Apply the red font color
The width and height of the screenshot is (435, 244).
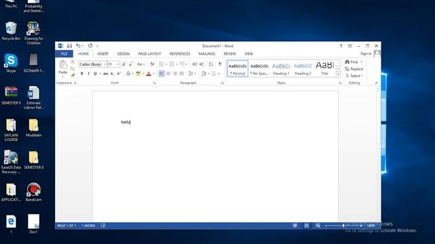pos(148,74)
